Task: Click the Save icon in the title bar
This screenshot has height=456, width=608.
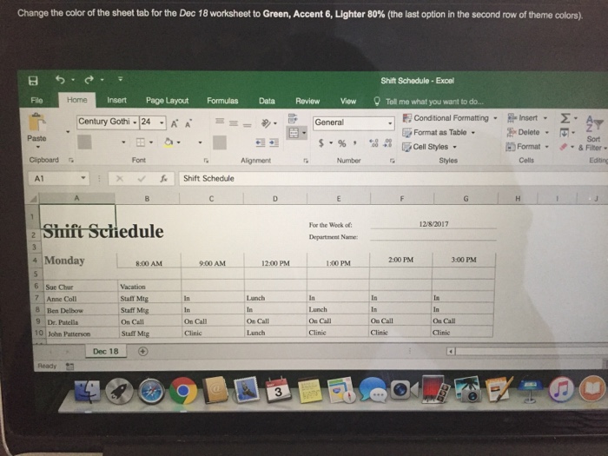Action: (33, 80)
